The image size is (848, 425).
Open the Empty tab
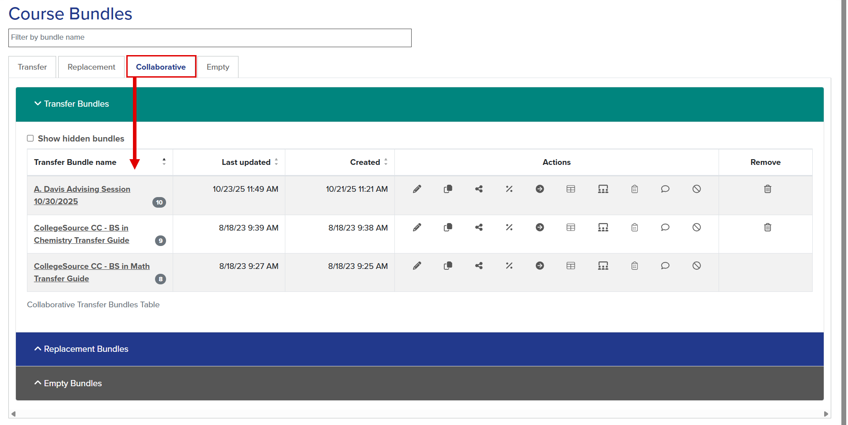(x=217, y=67)
